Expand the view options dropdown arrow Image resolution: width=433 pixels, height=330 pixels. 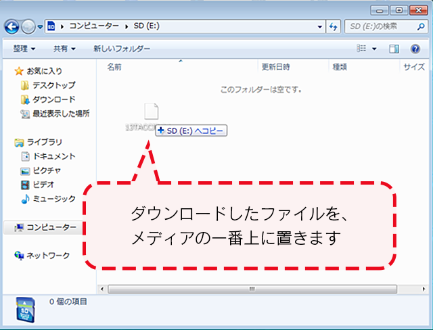tap(374, 49)
